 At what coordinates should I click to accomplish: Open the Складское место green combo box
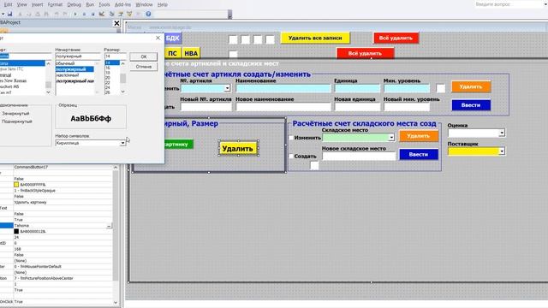[391, 138]
